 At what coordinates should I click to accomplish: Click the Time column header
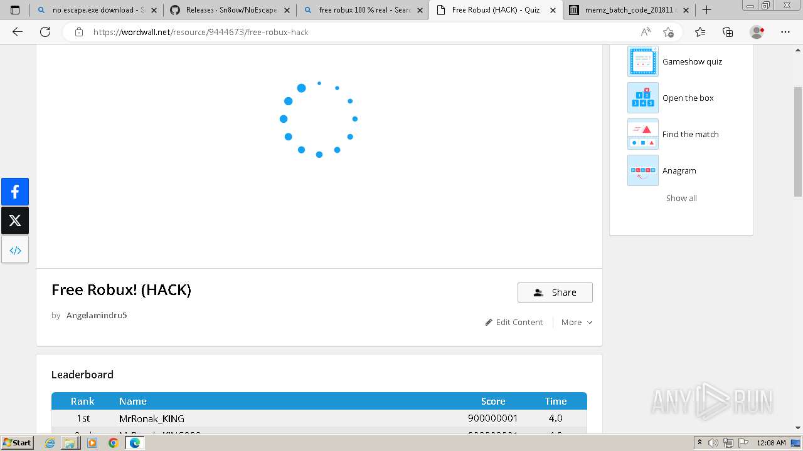[x=556, y=401]
